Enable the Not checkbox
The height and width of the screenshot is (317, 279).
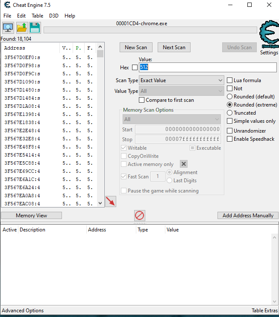pos(229,89)
